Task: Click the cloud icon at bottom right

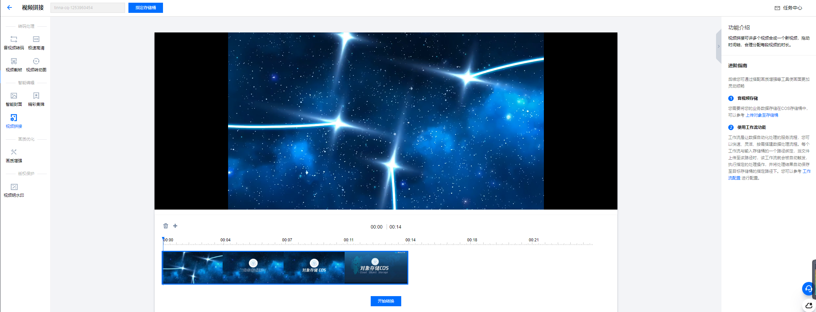Action: (x=809, y=306)
